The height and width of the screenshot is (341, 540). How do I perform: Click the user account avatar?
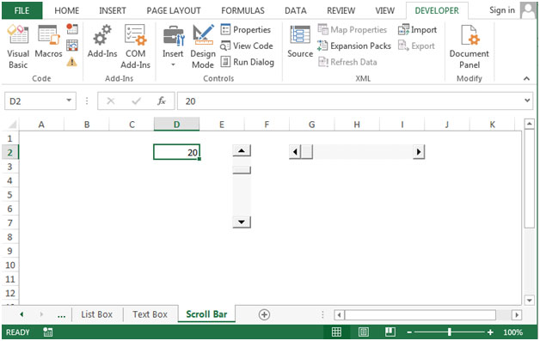click(528, 10)
